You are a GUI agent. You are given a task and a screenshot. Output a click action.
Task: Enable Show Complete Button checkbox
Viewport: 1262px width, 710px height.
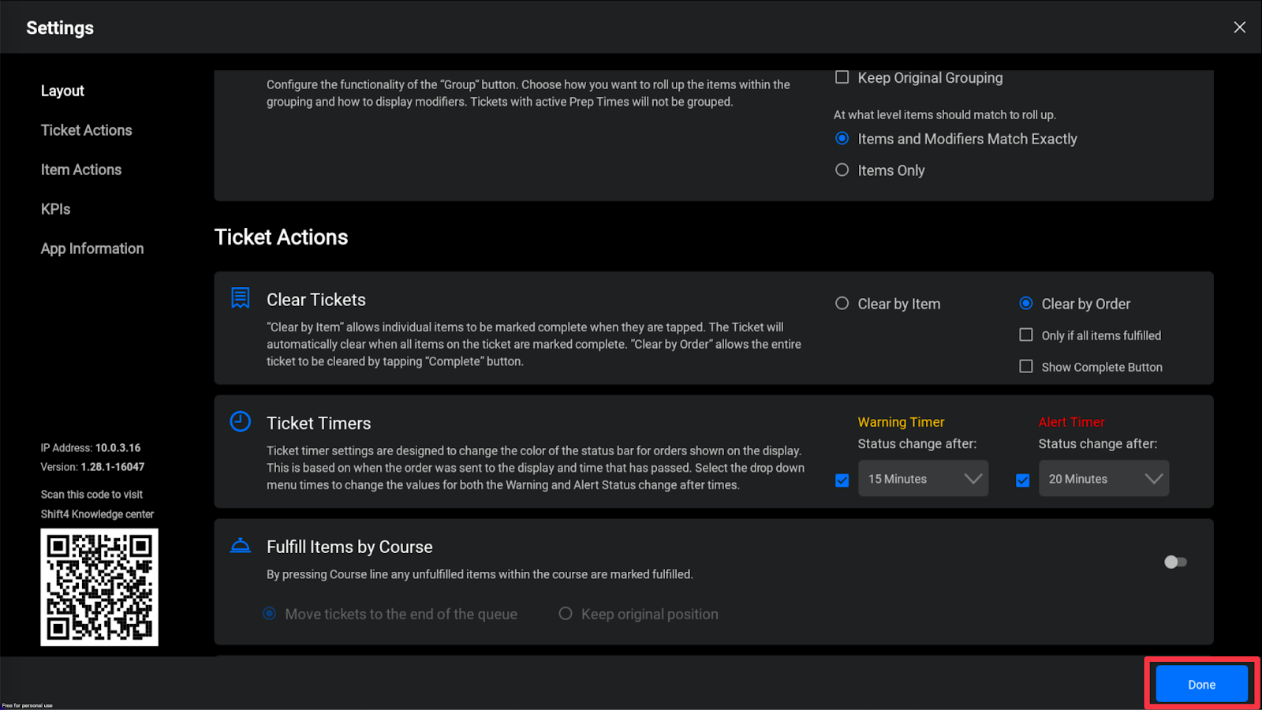click(x=1026, y=367)
